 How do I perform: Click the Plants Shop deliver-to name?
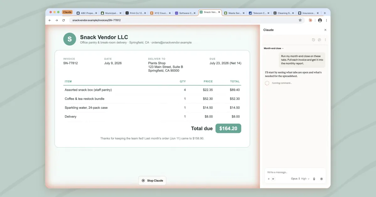coord(157,63)
